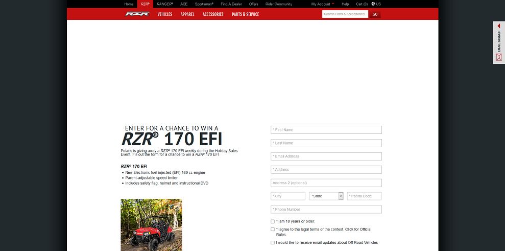
Task: Click the 'RZR 170 EFI' large heading
Action: (x=172, y=139)
